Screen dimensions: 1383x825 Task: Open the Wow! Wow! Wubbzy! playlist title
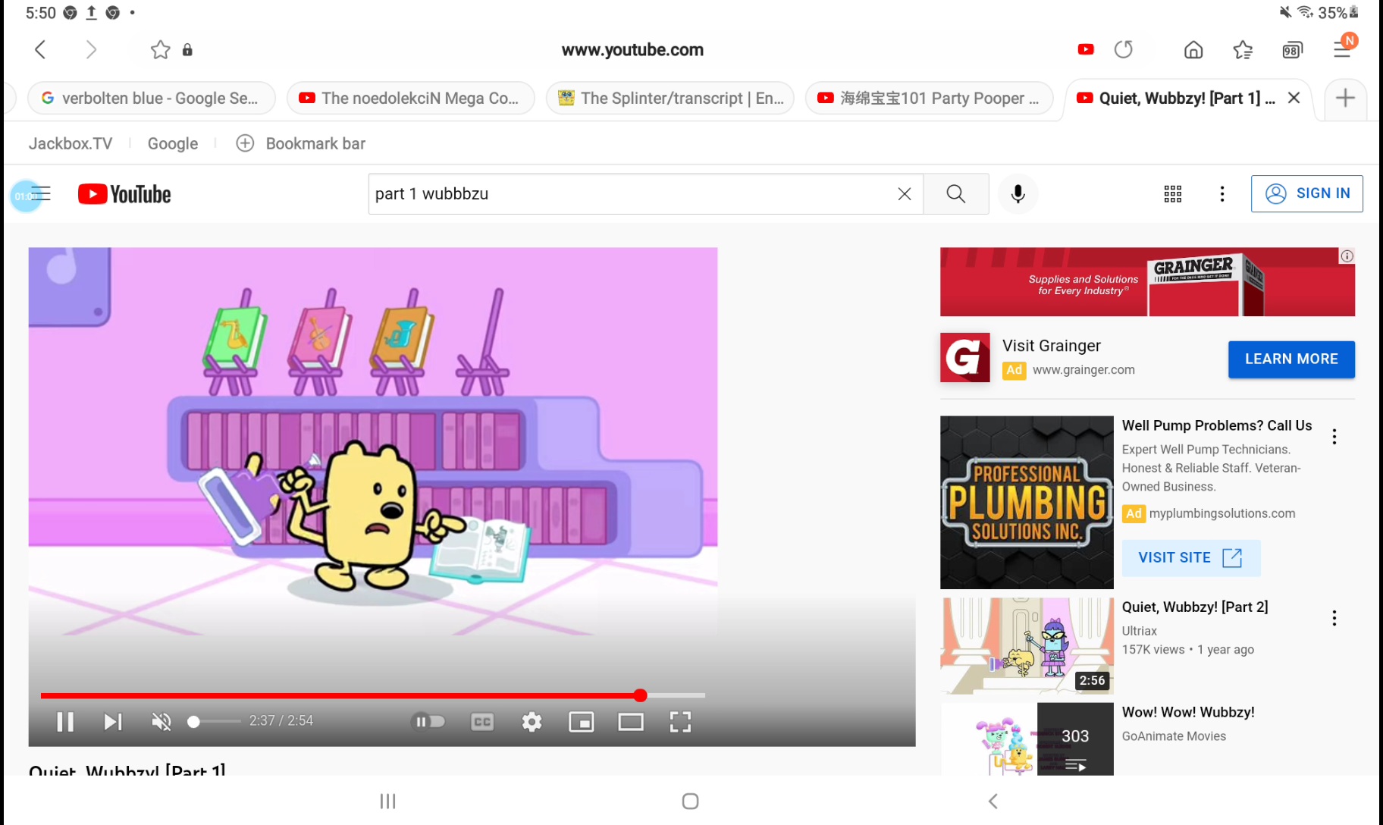tap(1188, 713)
